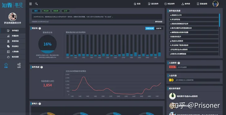The width and height of the screenshot is (226, 115).
Task: Click the search magnifier icon
Action: coord(36,4)
